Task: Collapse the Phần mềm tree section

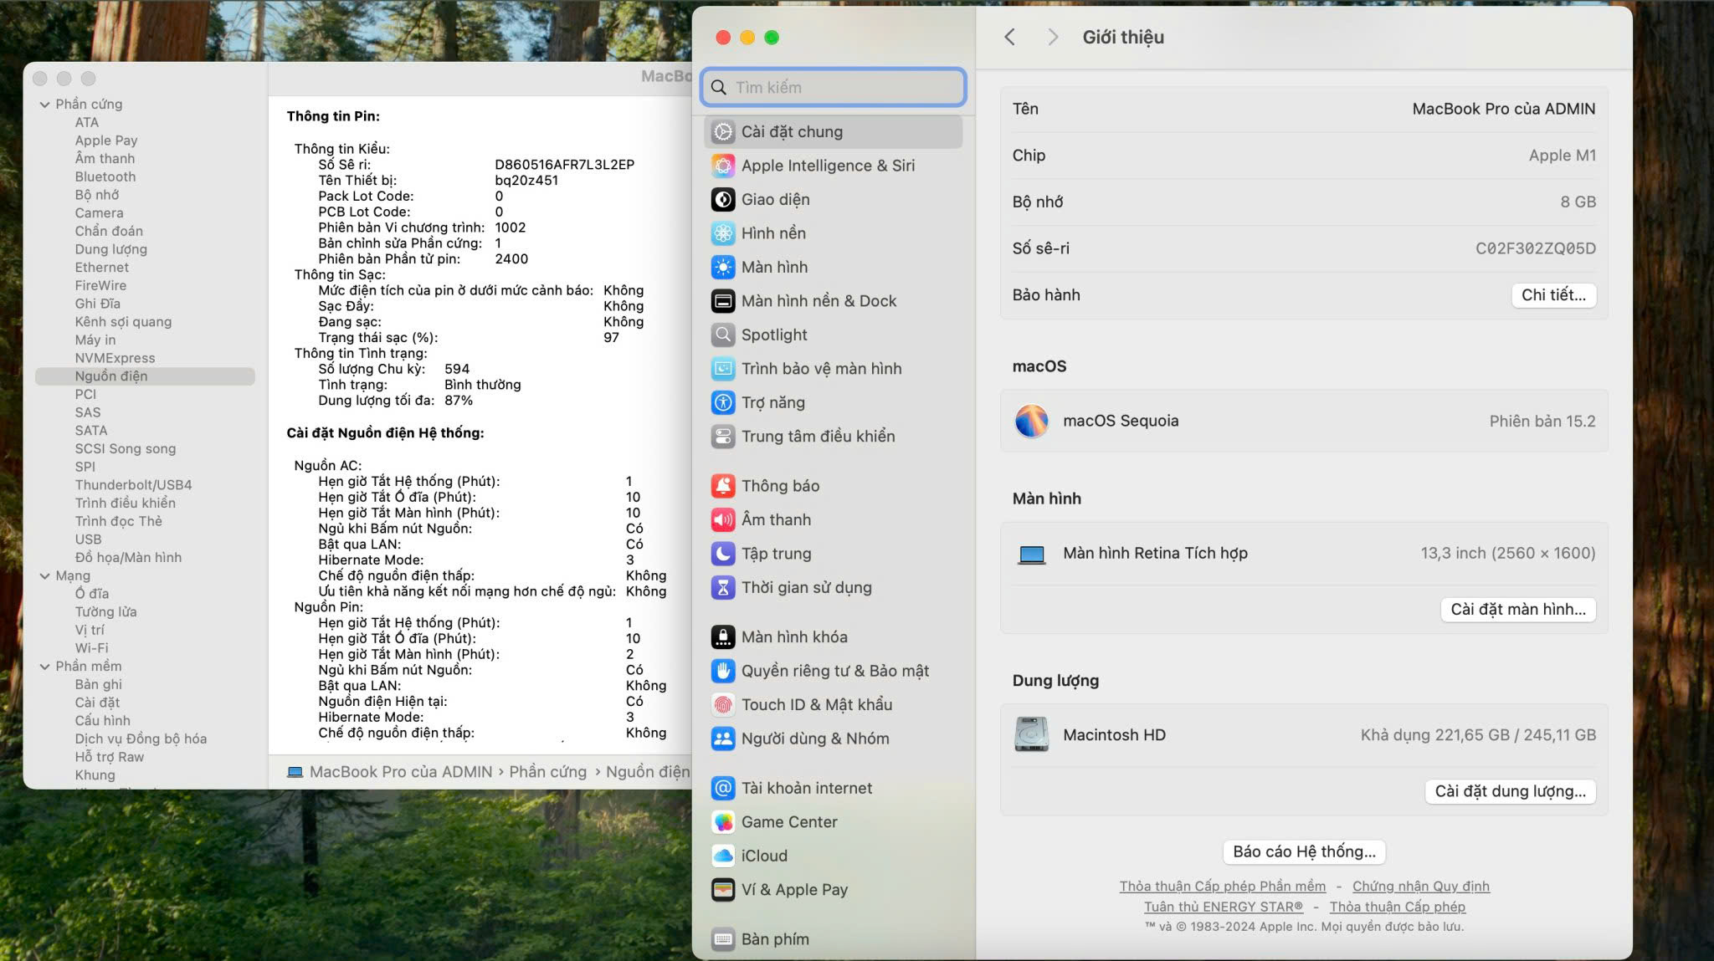Action: tap(44, 667)
